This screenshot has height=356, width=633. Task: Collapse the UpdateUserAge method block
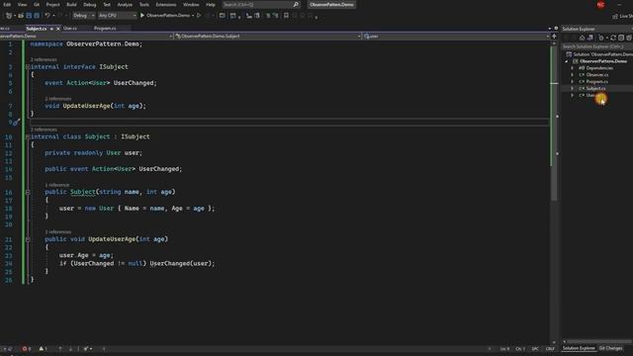[28, 239]
